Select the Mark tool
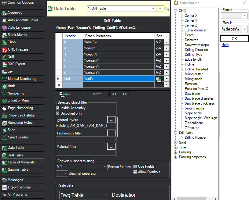The height and width of the screenshot is (200, 249). click(22, 86)
